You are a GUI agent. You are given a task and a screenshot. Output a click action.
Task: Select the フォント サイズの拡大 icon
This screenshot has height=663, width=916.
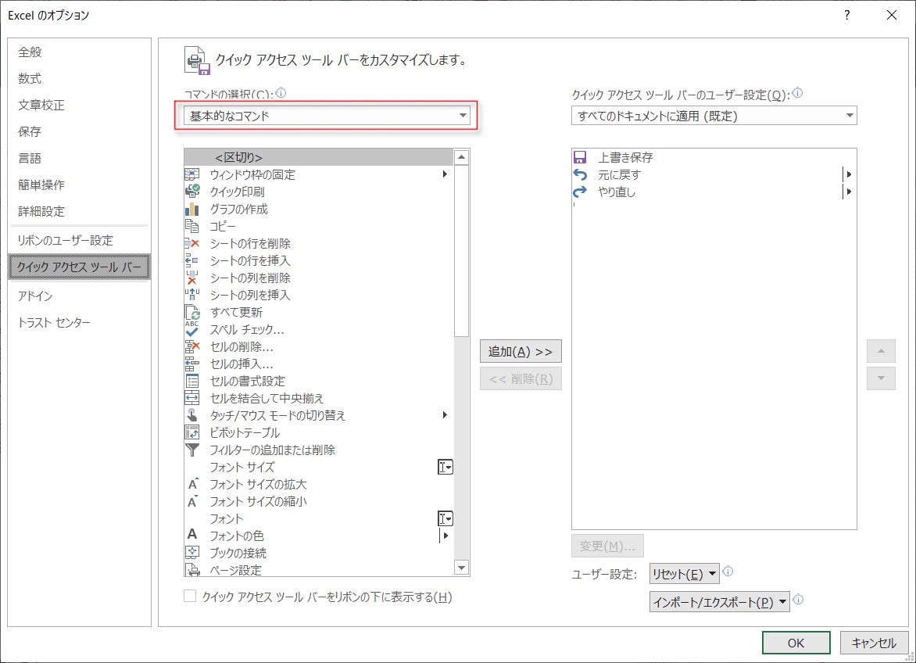[193, 484]
